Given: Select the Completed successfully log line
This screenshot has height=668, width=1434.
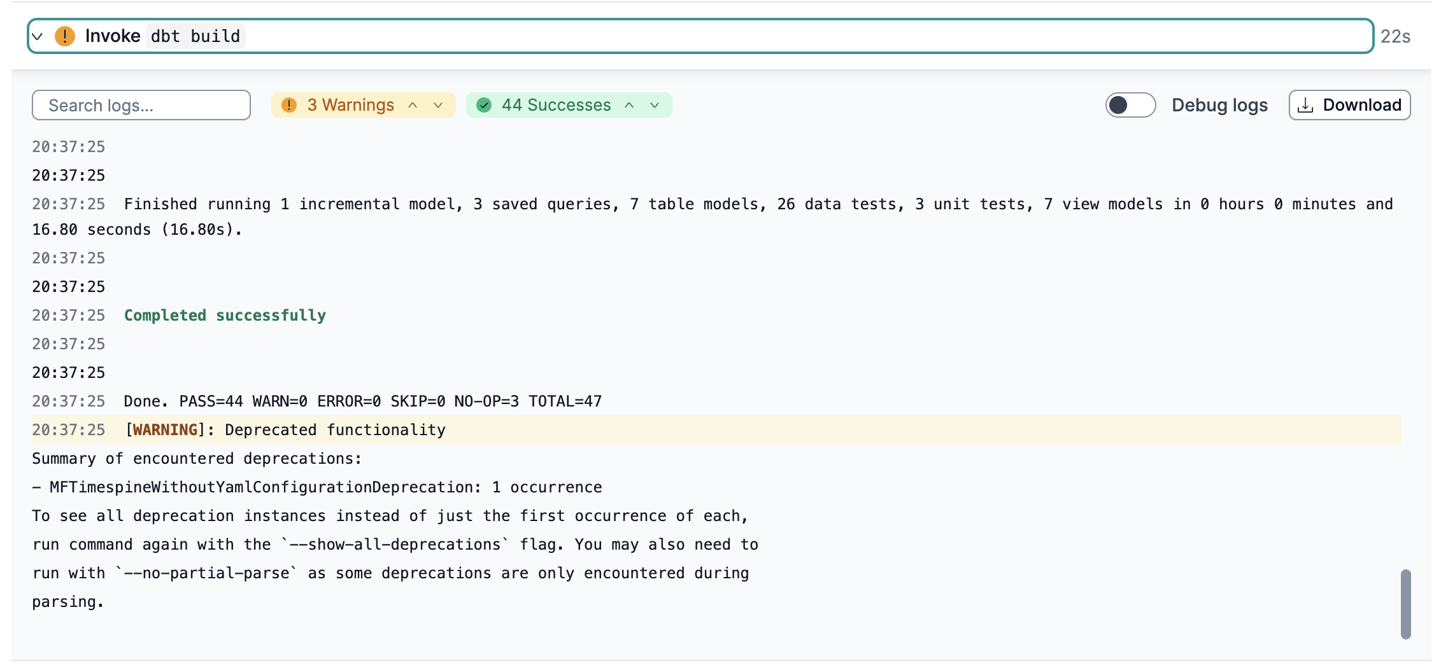Looking at the screenshot, I should [x=225, y=315].
